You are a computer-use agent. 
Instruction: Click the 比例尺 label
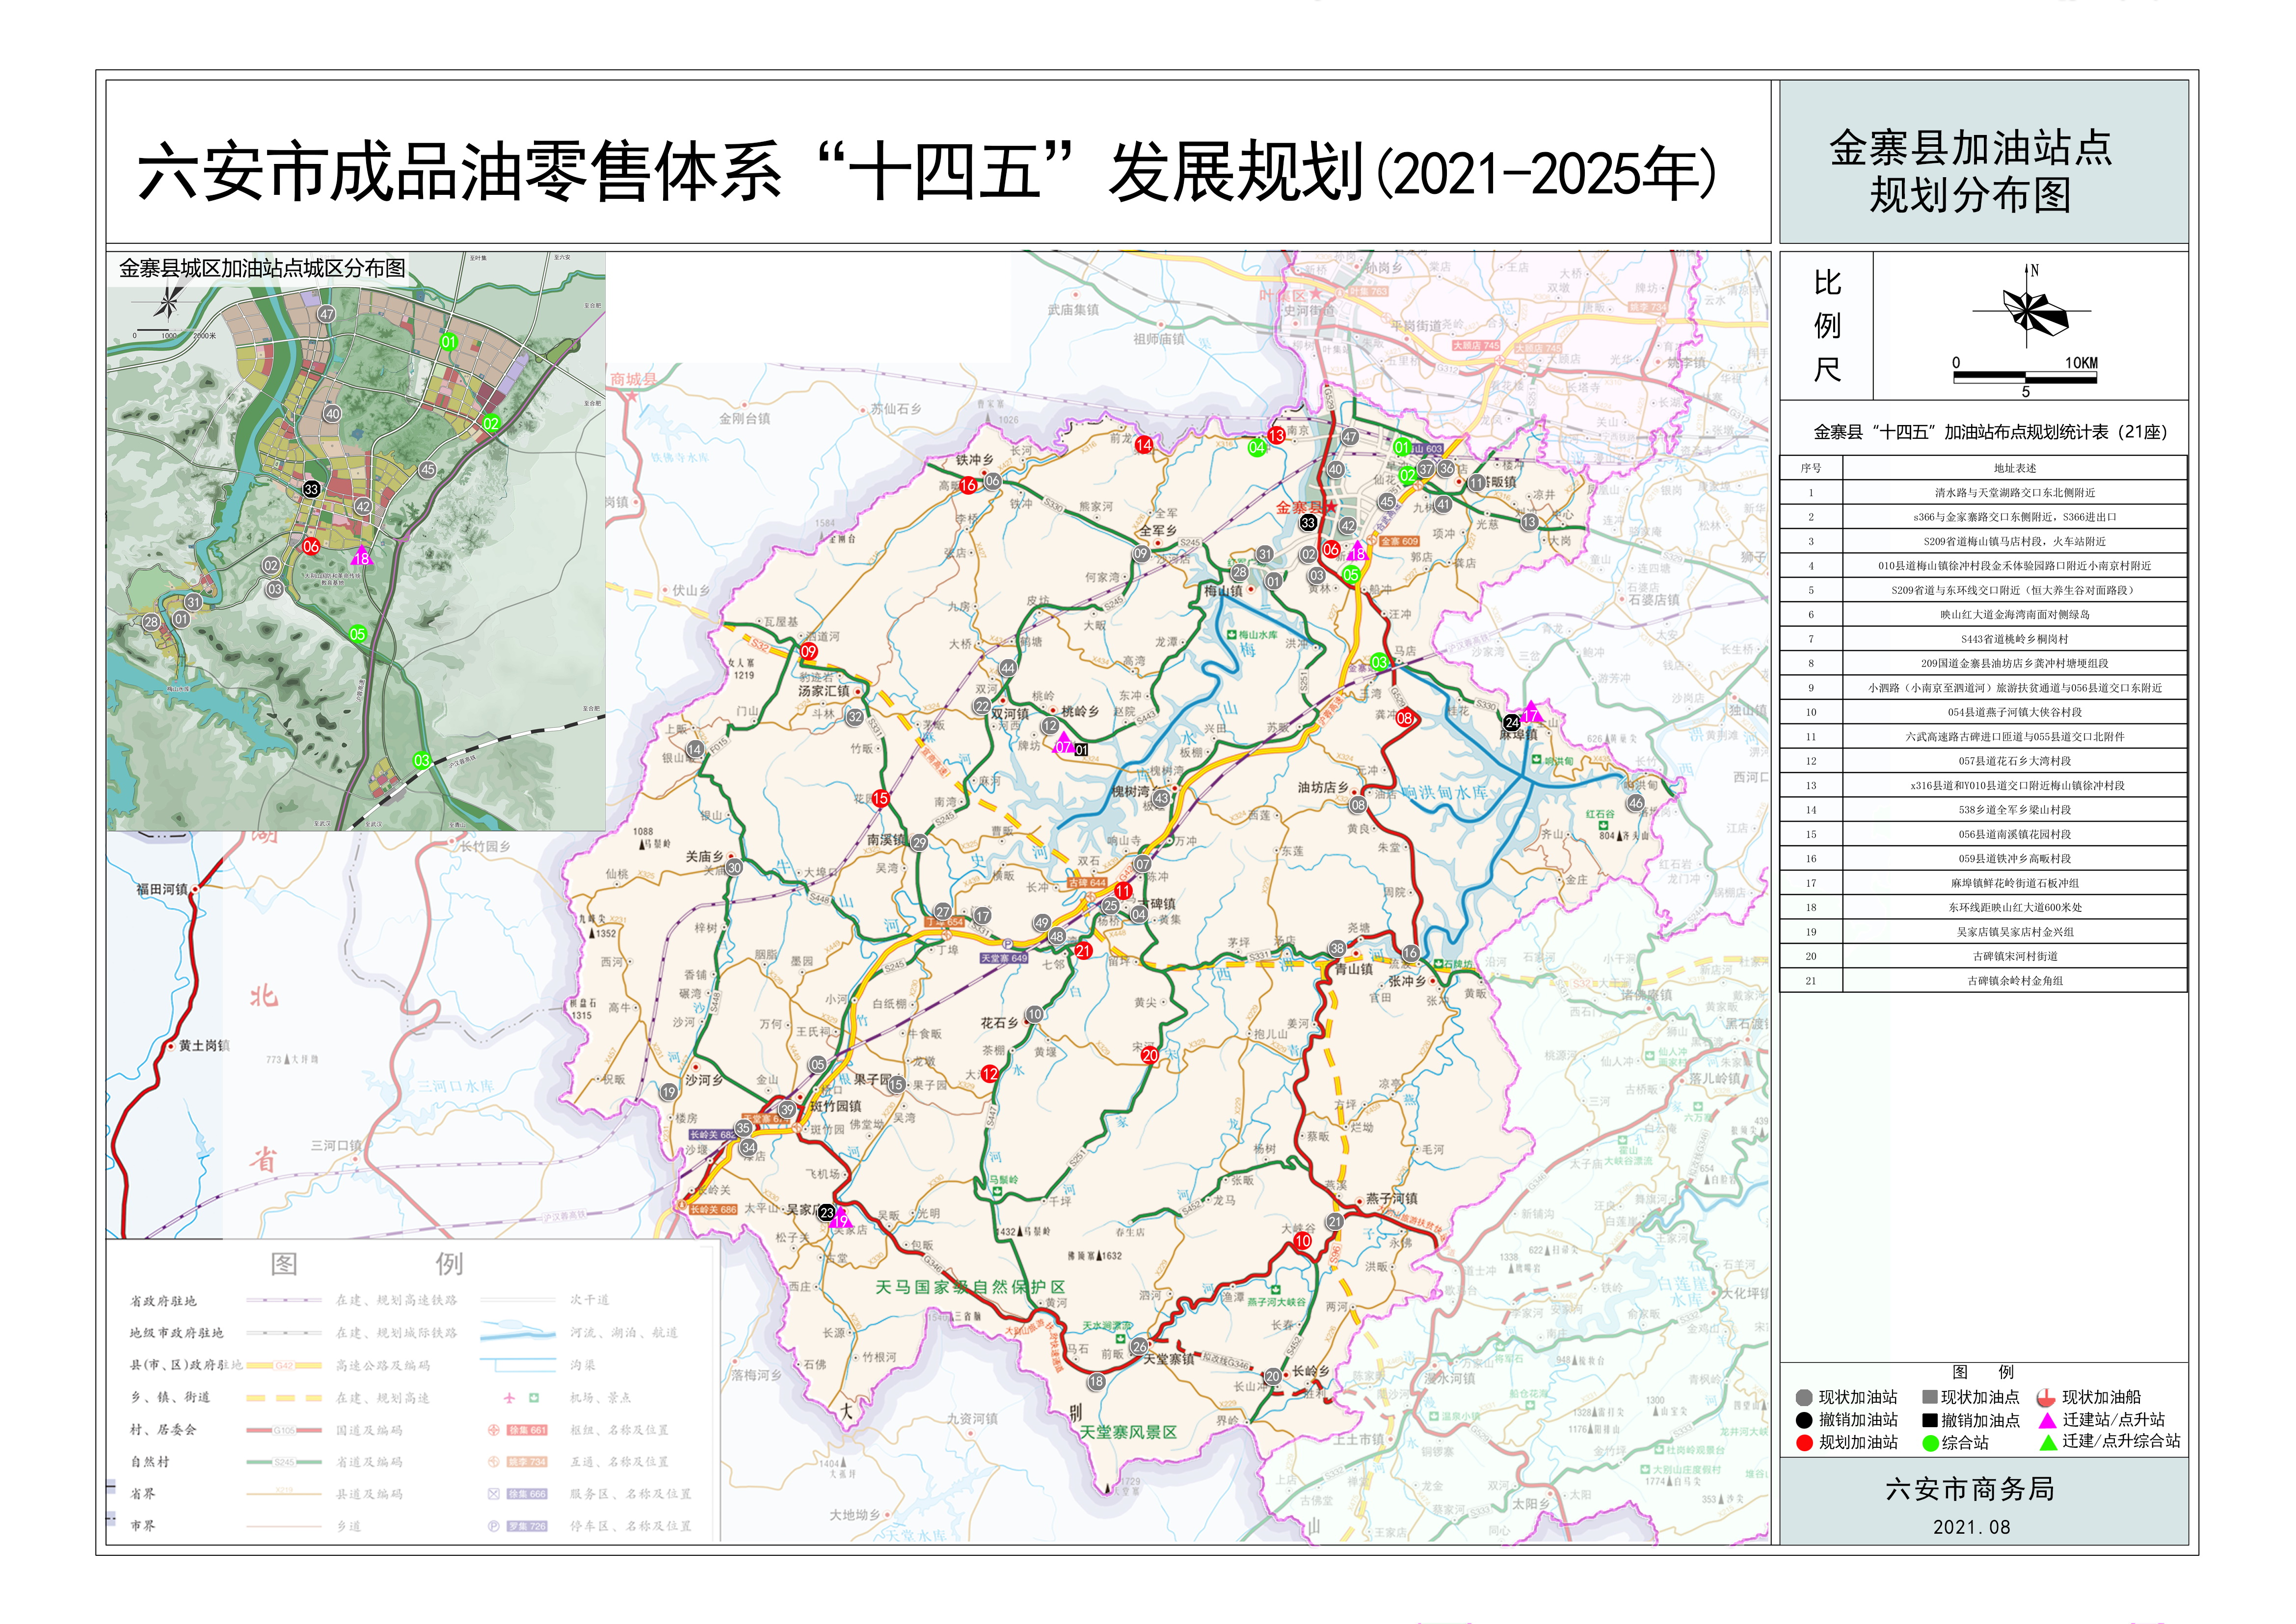pyautogui.click(x=1827, y=326)
